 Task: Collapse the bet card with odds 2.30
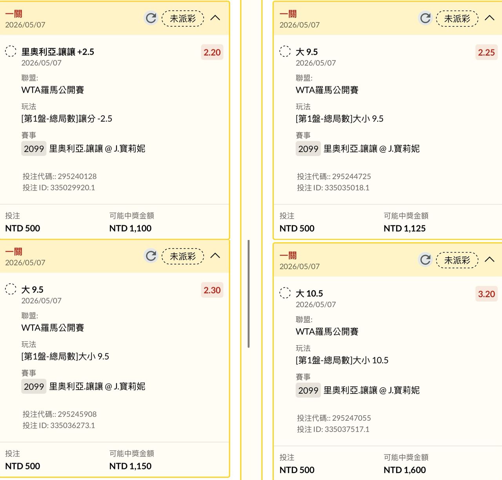(215, 256)
